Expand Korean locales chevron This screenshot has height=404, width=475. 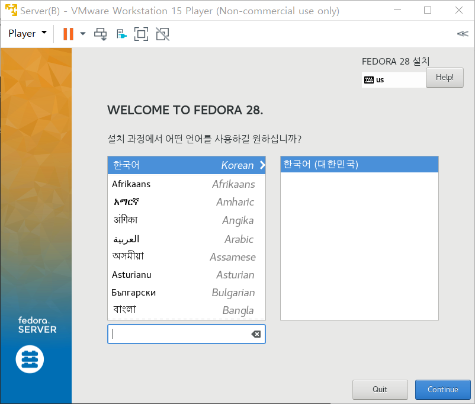click(x=262, y=165)
